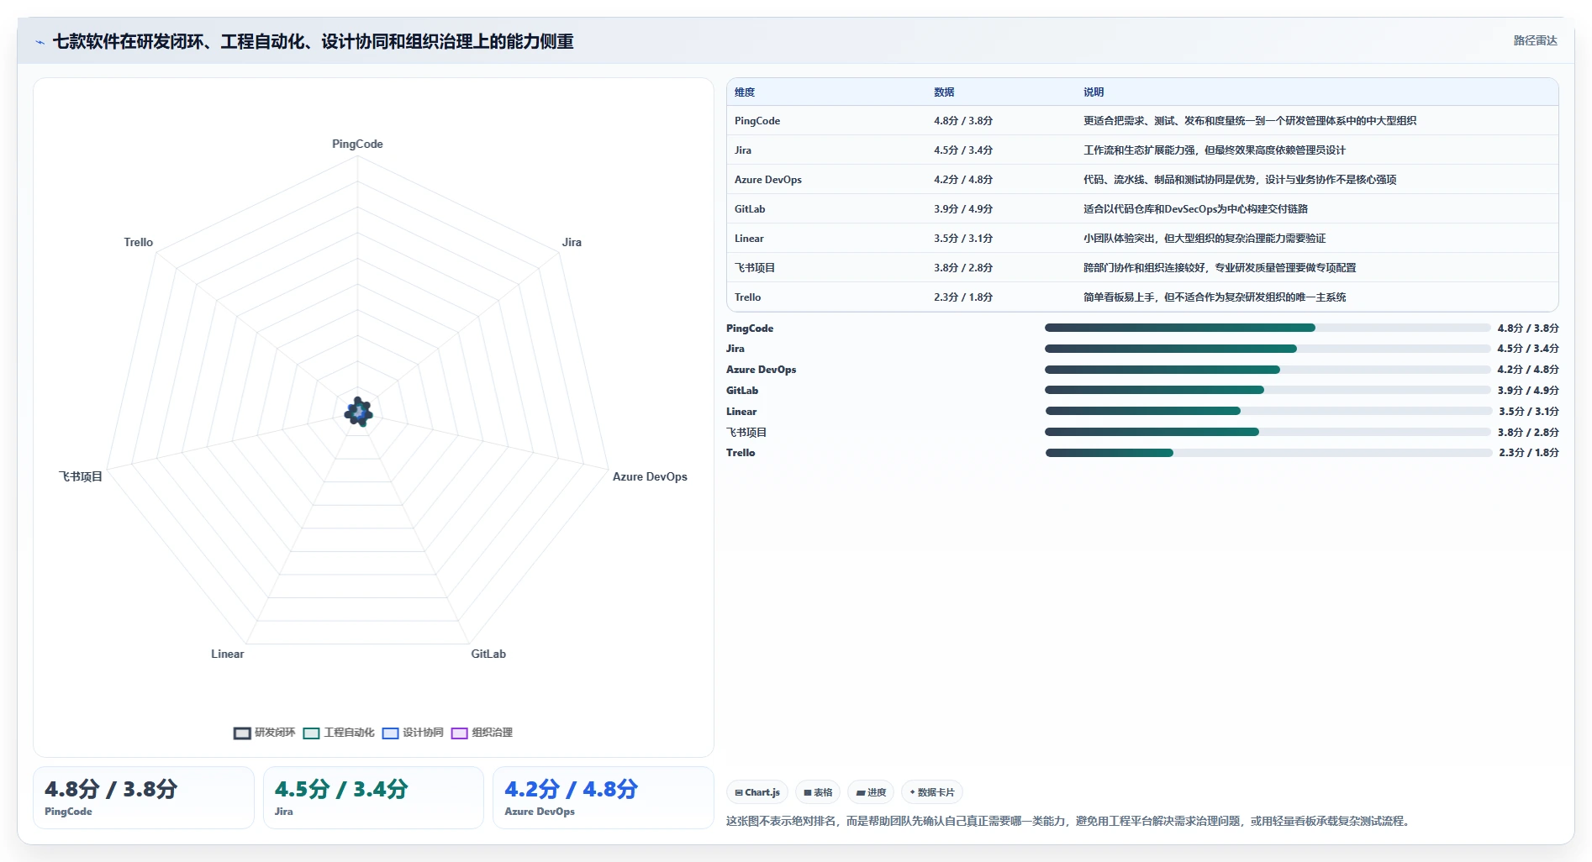This screenshot has width=1592, height=862.
Task: Click the GitLab progress bar
Action: click(1267, 390)
